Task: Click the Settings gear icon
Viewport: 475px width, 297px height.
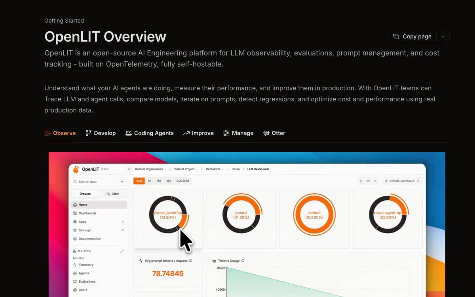Action: [x=75, y=230]
